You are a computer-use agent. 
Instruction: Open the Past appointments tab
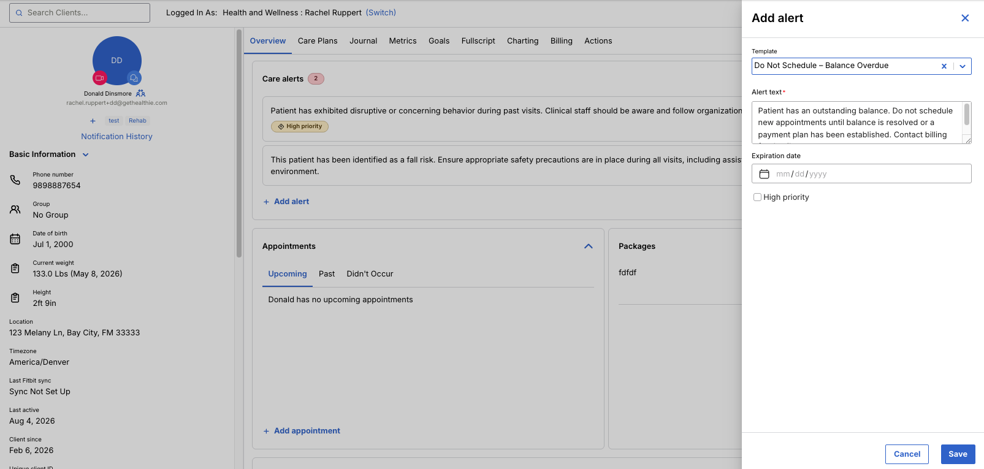tap(327, 274)
